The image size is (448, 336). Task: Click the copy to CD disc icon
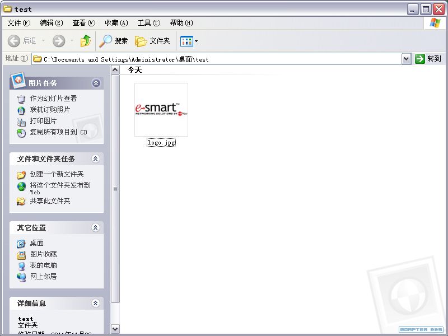pos(21,133)
